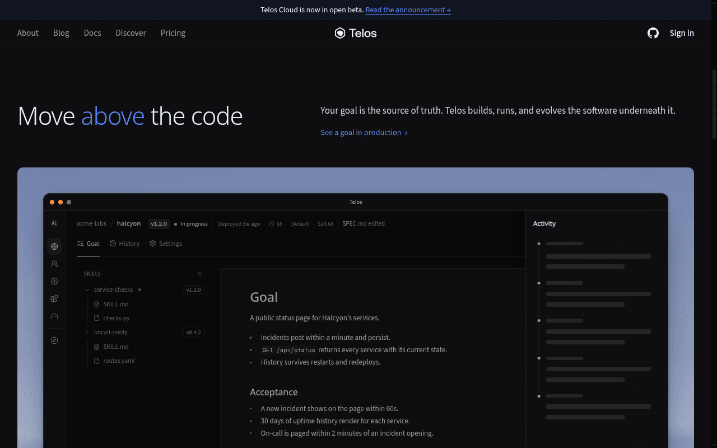Switch to the Goal tab

pos(89,244)
